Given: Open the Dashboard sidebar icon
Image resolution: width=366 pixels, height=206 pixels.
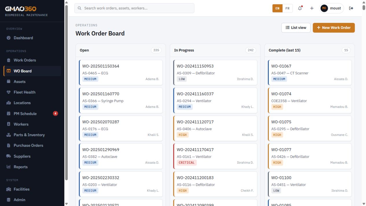Looking at the screenshot, I should pos(8,38).
